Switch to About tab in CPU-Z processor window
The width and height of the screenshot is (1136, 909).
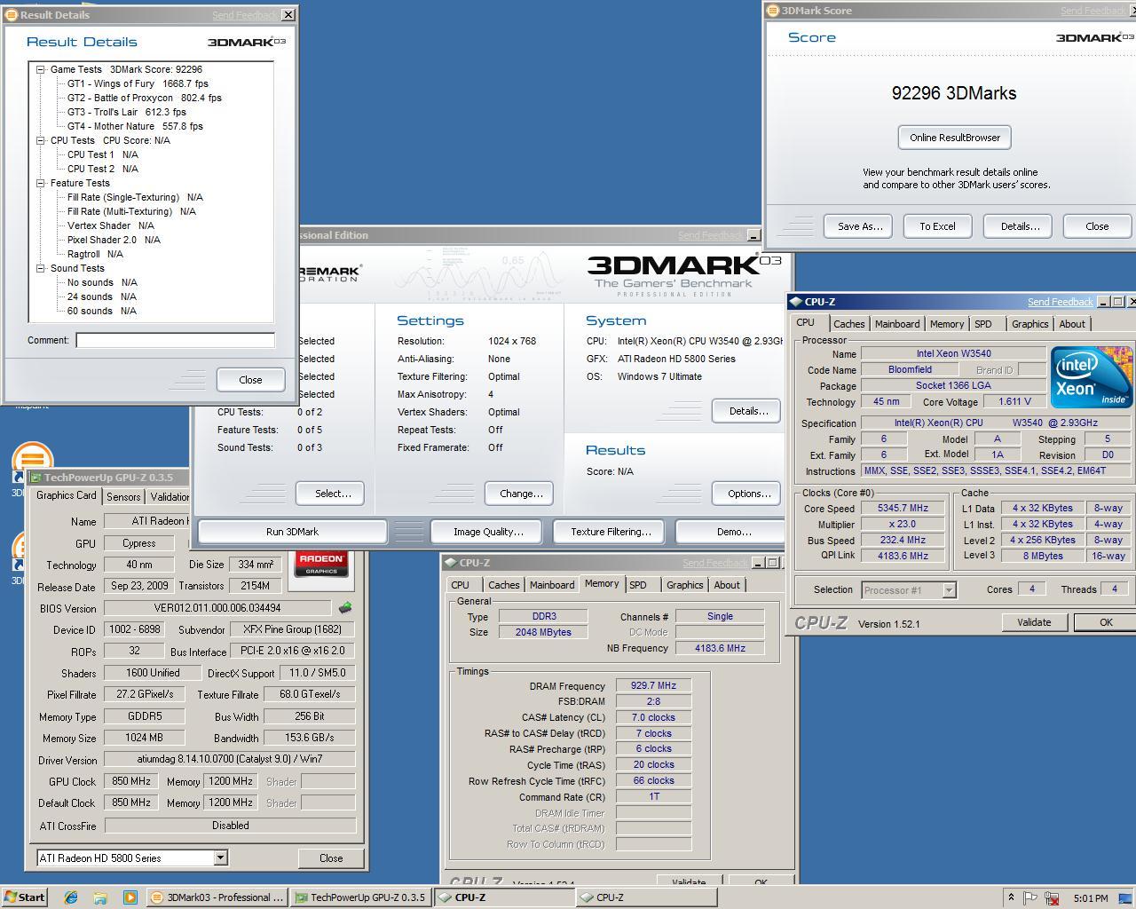coord(1072,324)
